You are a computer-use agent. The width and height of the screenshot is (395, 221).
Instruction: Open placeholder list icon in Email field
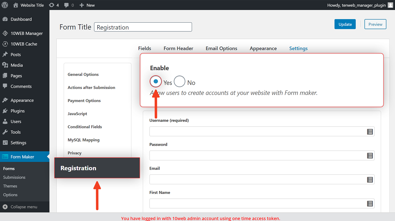tap(370, 180)
